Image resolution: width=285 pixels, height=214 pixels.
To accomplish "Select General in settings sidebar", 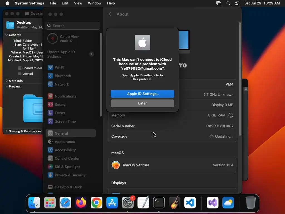I will tap(71, 133).
